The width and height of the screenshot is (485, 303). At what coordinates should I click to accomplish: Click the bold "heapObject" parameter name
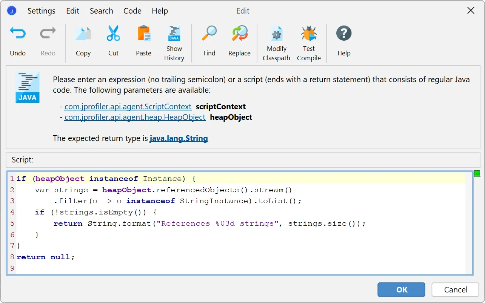(231, 117)
